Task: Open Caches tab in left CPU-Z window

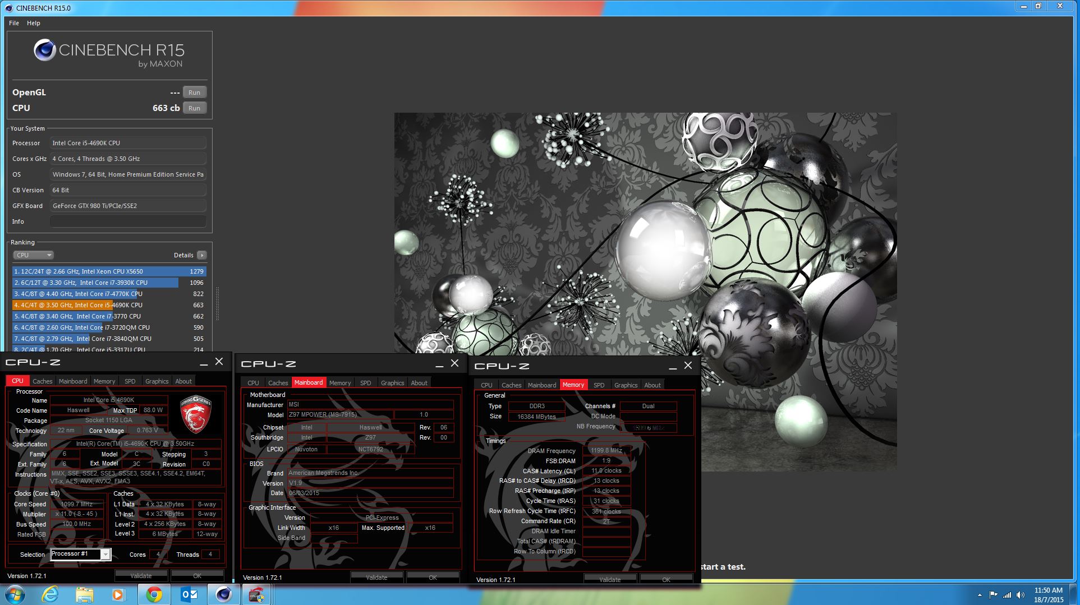Action: tap(42, 381)
